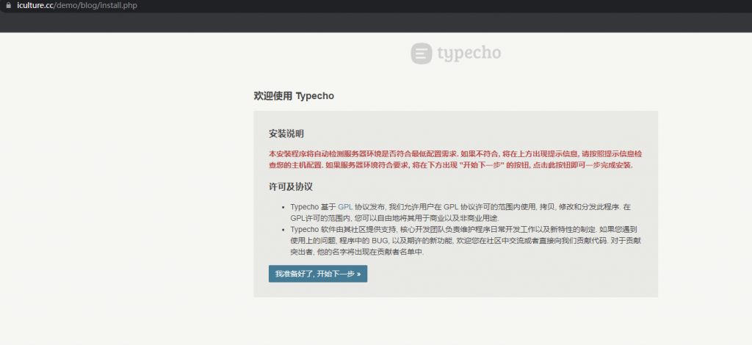Click the 许可及协议 heading

pyautogui.click(x=291, y=186)
